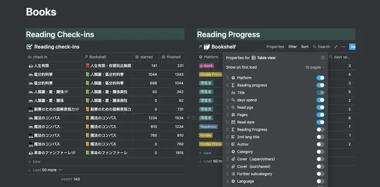Open the started column header menu
This screenshot has width=380, height=187.
tap(146, 57)
